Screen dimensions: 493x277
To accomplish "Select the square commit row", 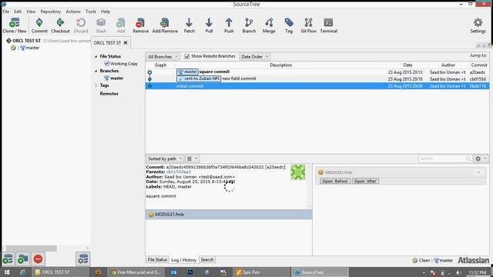I will click(317, 72).
